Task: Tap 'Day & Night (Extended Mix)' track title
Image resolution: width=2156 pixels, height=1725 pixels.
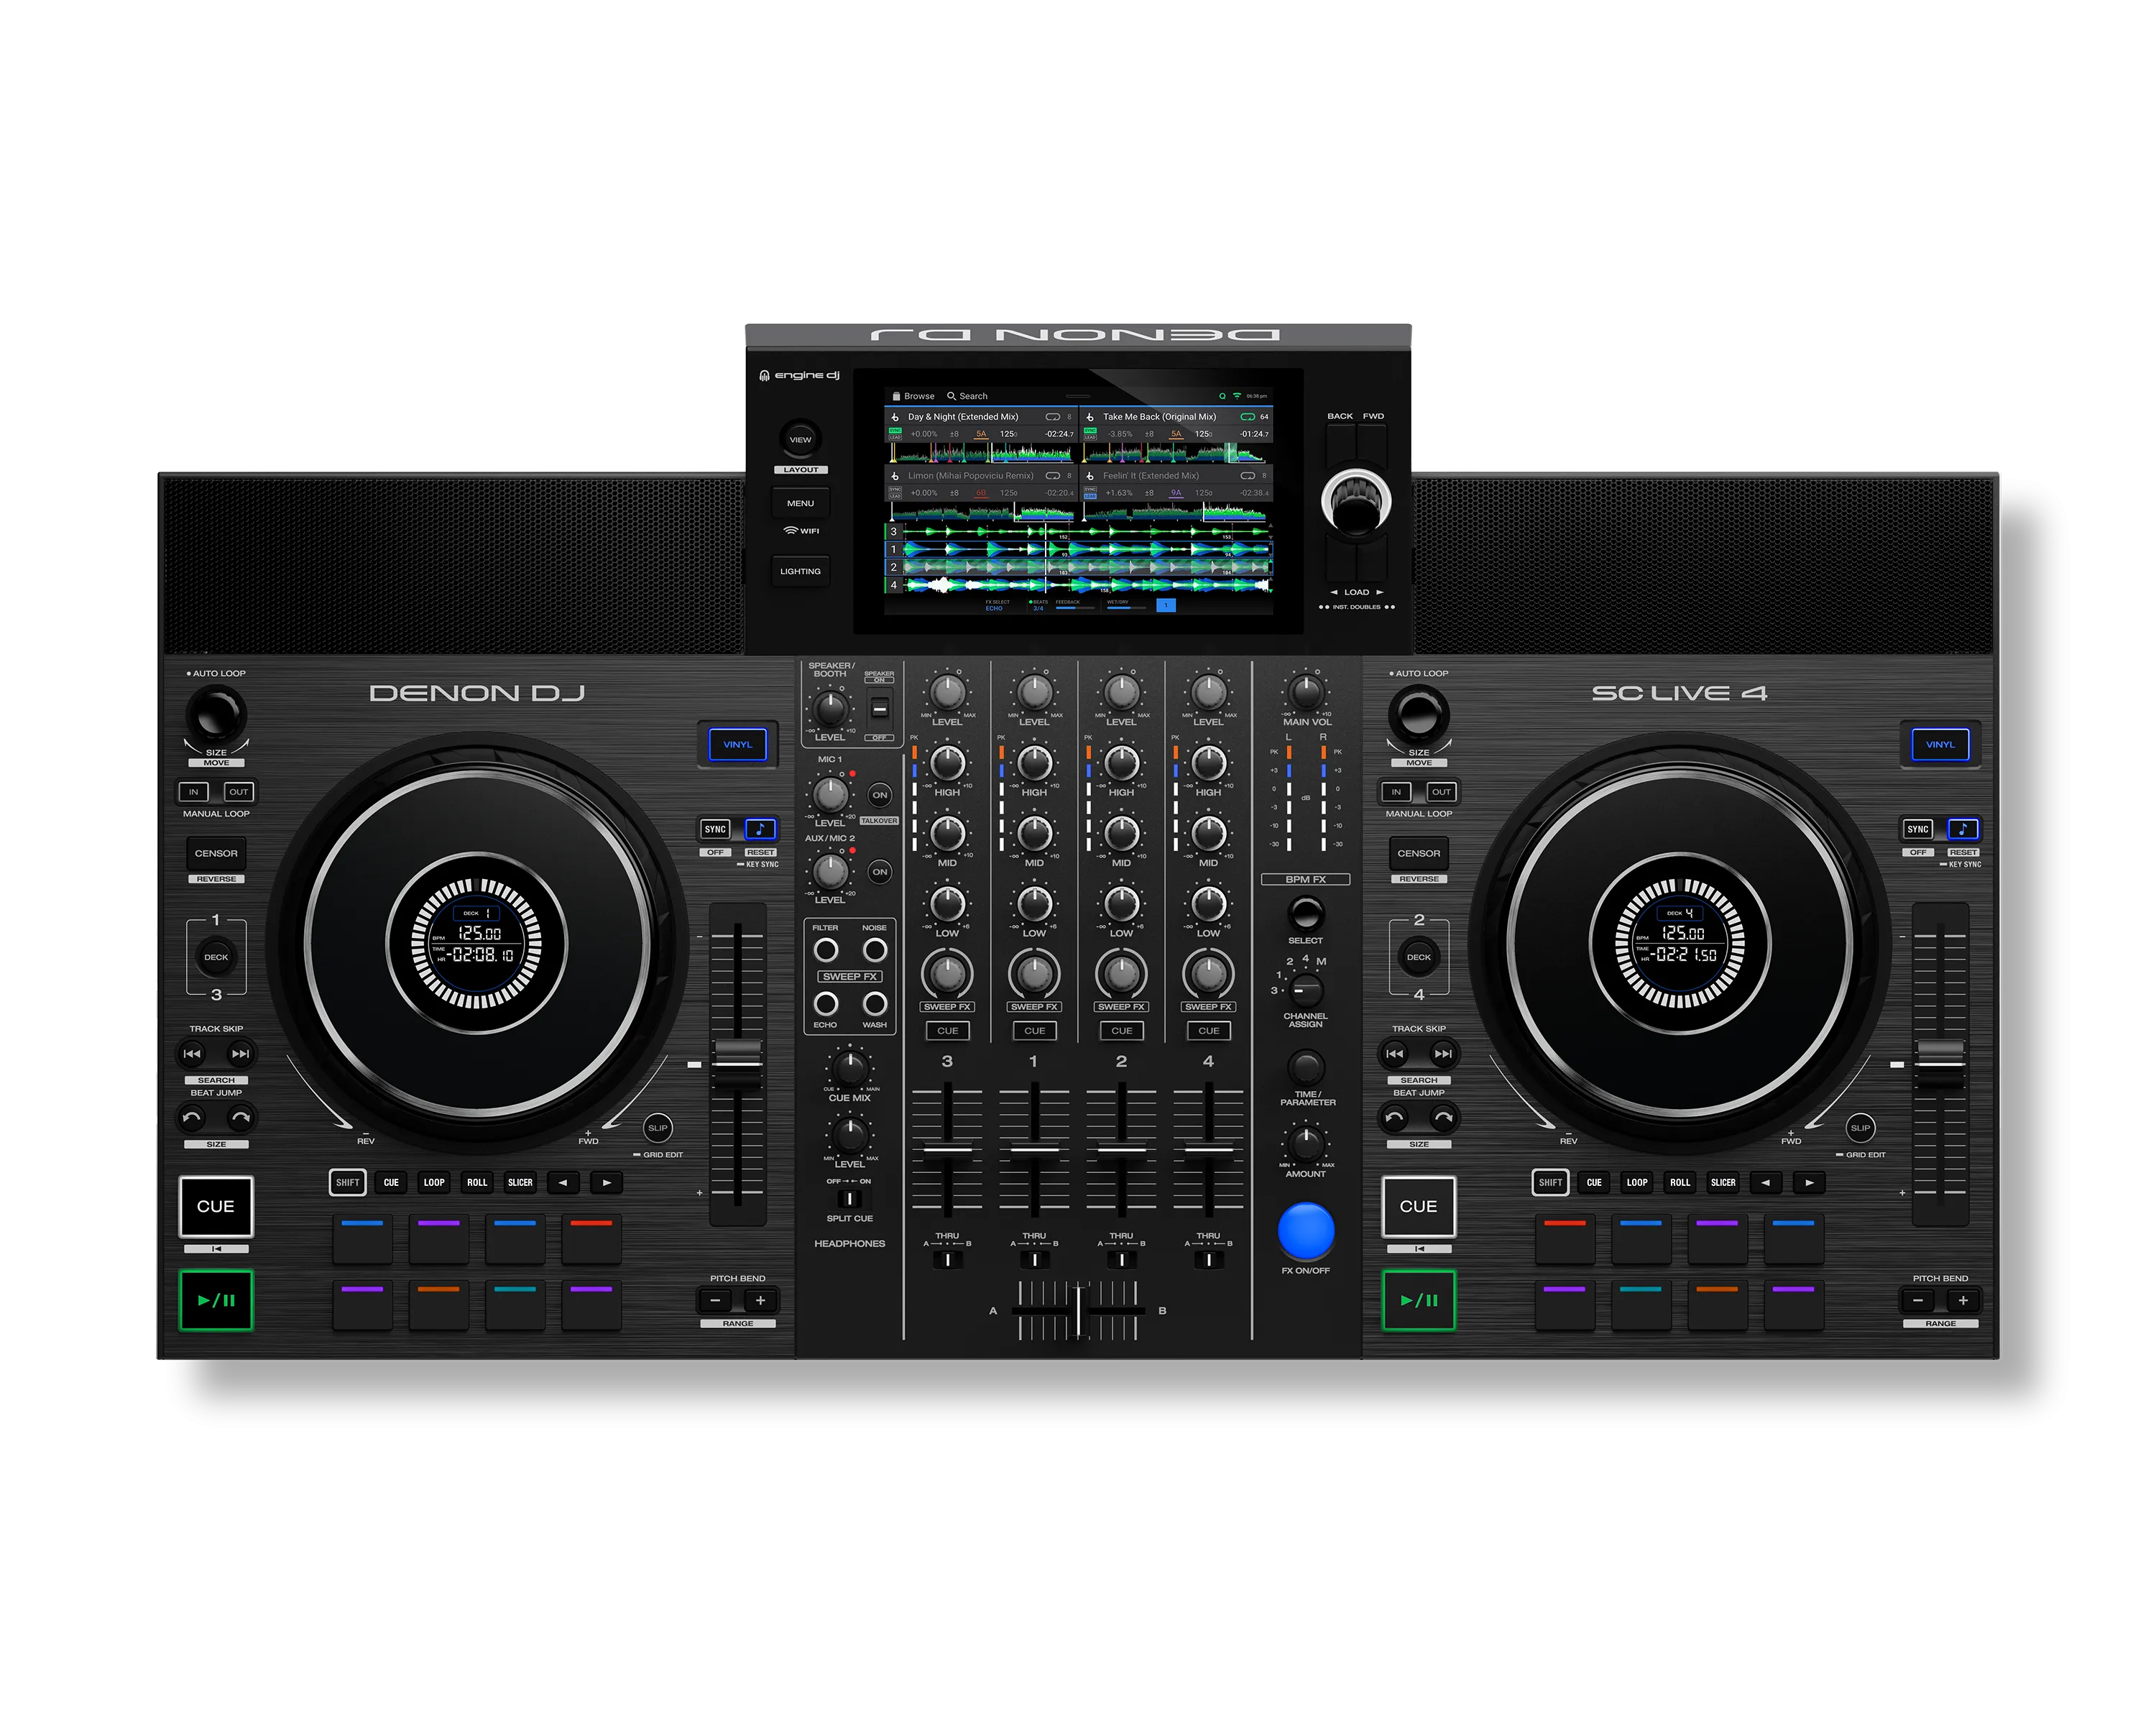Action: 963,417
